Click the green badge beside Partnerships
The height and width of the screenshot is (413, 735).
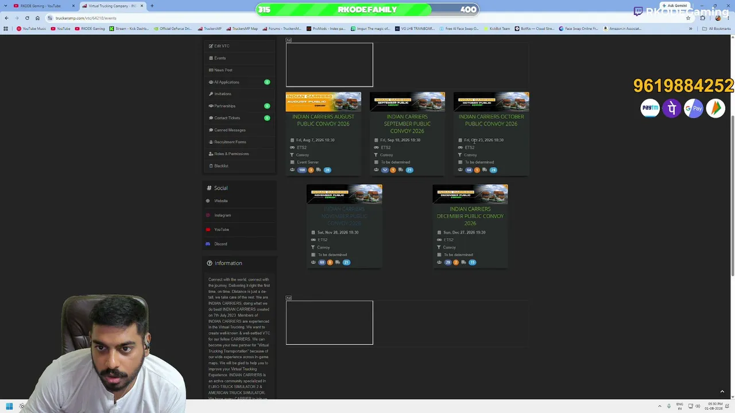click(x=267, y=106)
